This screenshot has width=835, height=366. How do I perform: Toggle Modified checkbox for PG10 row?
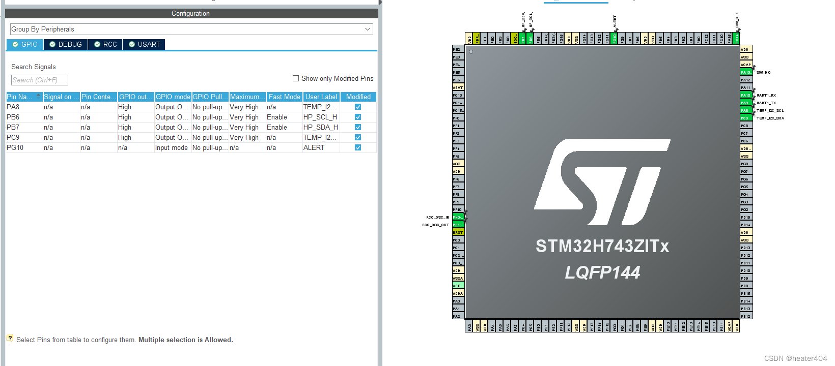(x=358, y=147)
